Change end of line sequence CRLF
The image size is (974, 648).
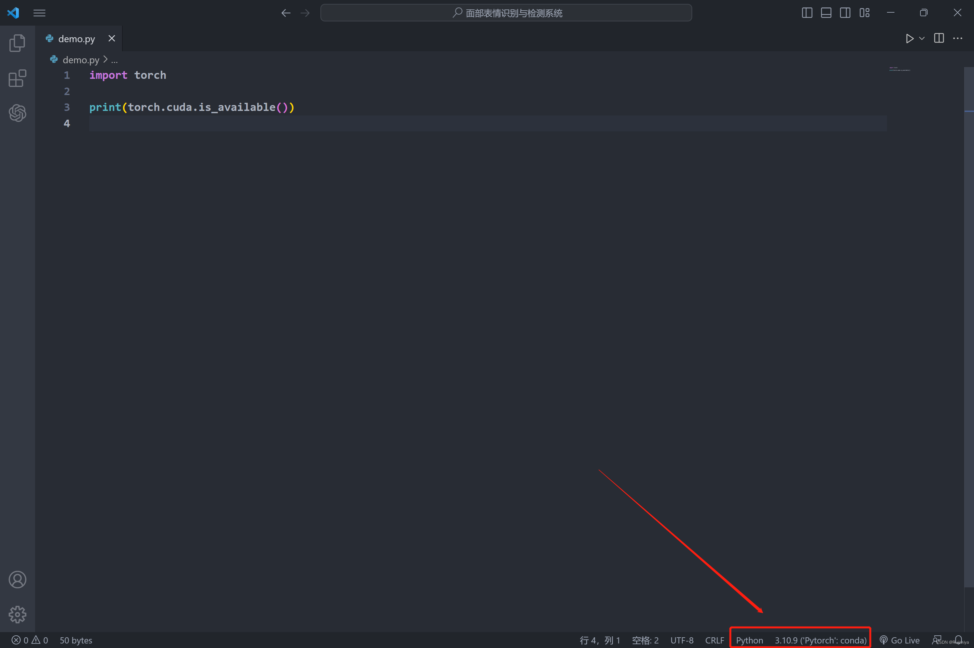(714, 640)
